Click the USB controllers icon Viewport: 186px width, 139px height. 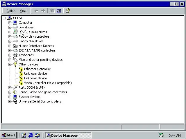click(15, 101)
